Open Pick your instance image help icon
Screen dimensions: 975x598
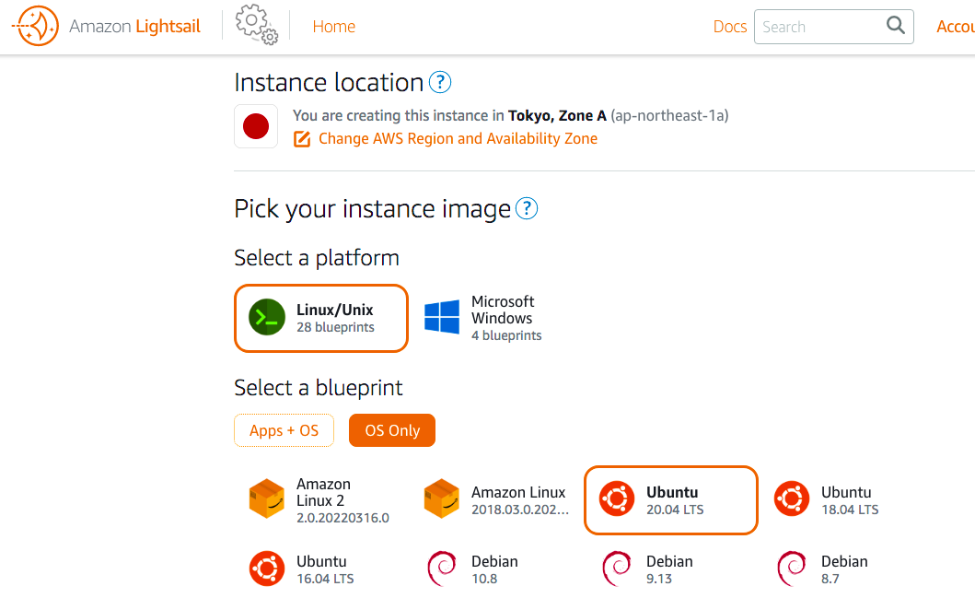pos(527,209)
